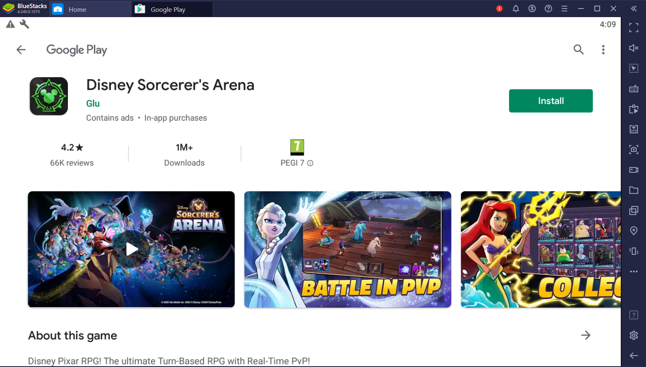This screenshot has height=367, width=646.
Task: Open BlueStacks help question mark
Action: tap(548, 9)
